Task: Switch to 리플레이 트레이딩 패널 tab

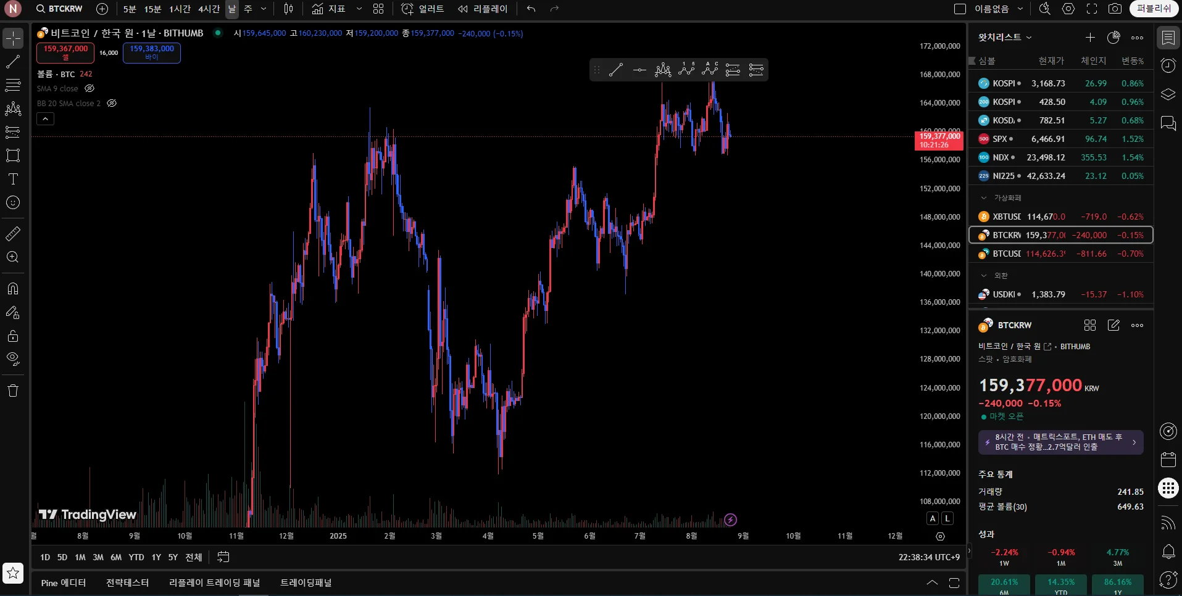Action: pos(215,582)
